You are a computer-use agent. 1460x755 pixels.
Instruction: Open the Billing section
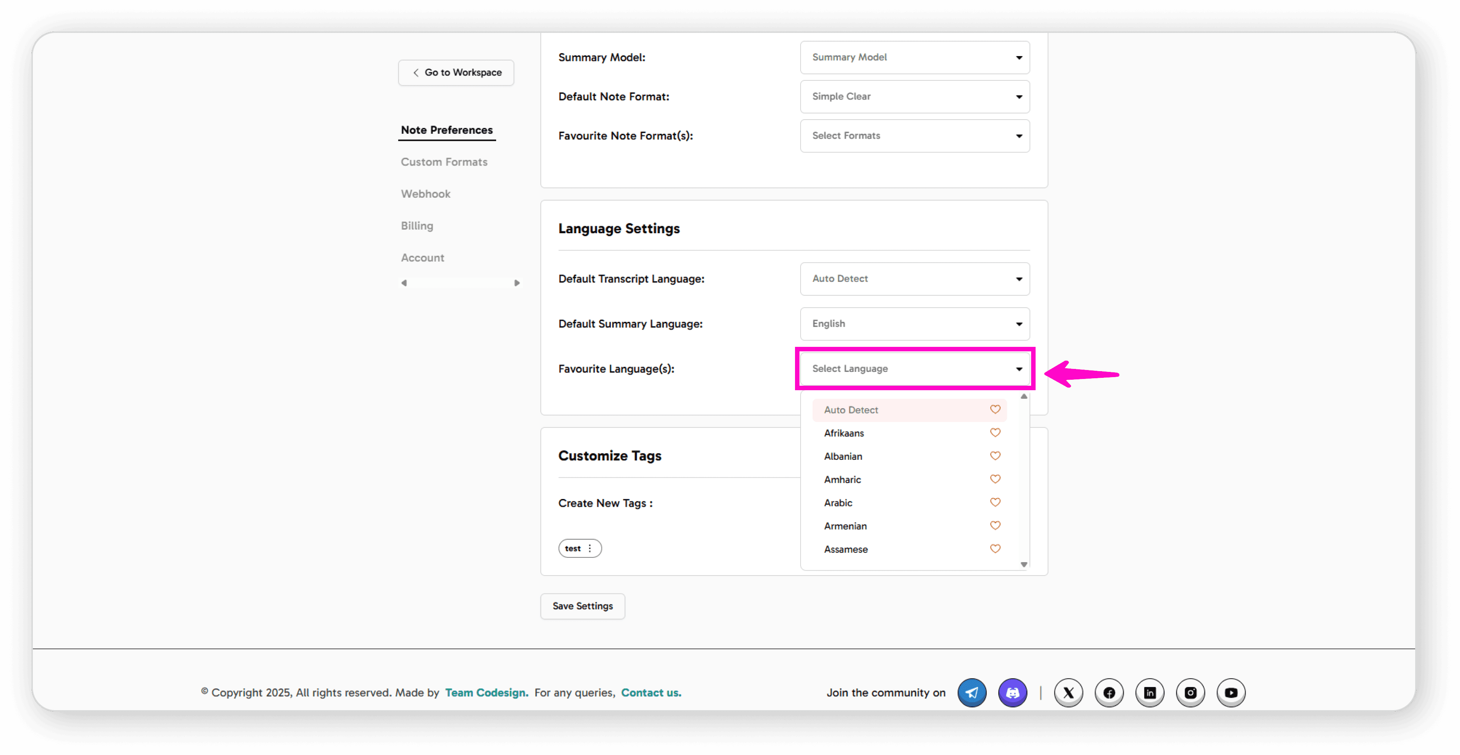(x=417, y=226)
